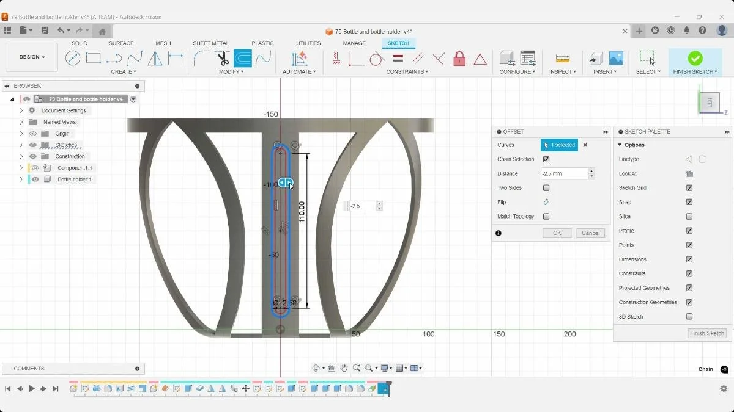Open the MODIFY dropdown menu
The image size is (734, 412).
231,72
